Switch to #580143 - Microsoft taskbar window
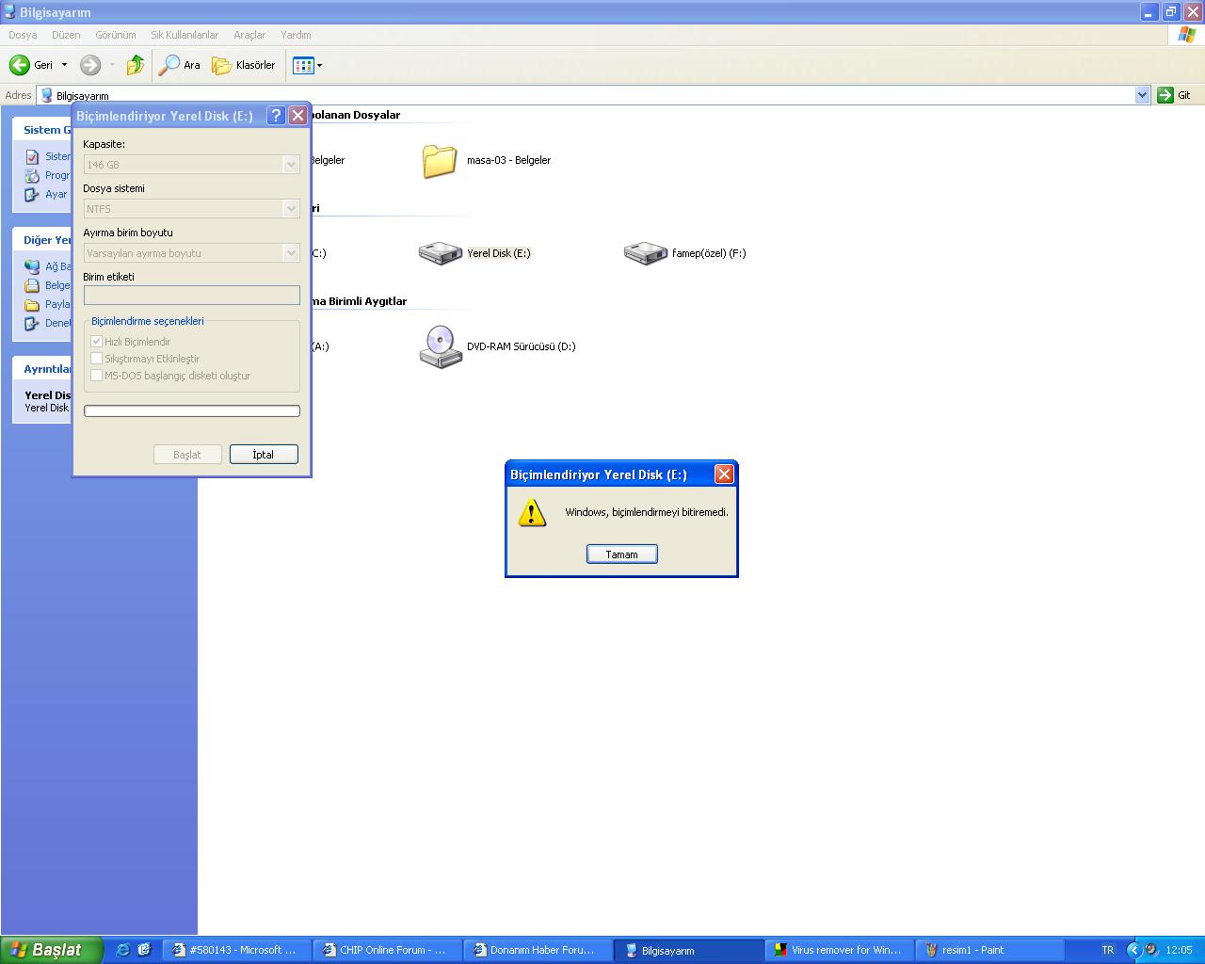The width and height of the screenshot is (1205, 964). [236, 950]
